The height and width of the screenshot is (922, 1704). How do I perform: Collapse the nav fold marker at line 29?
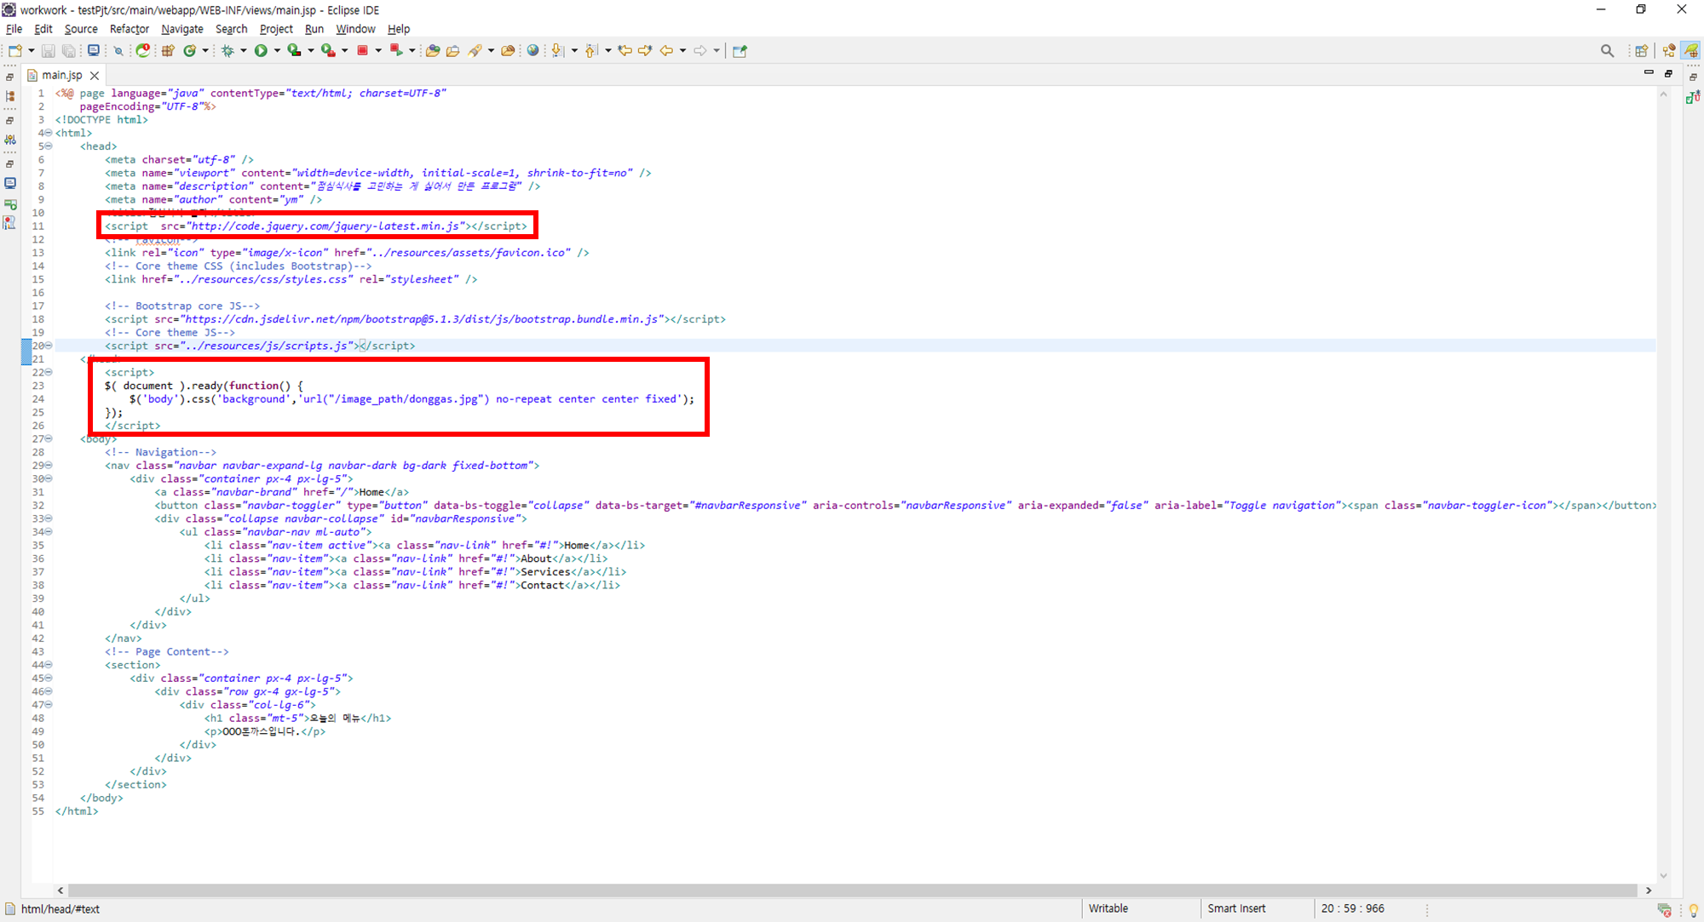49,466
